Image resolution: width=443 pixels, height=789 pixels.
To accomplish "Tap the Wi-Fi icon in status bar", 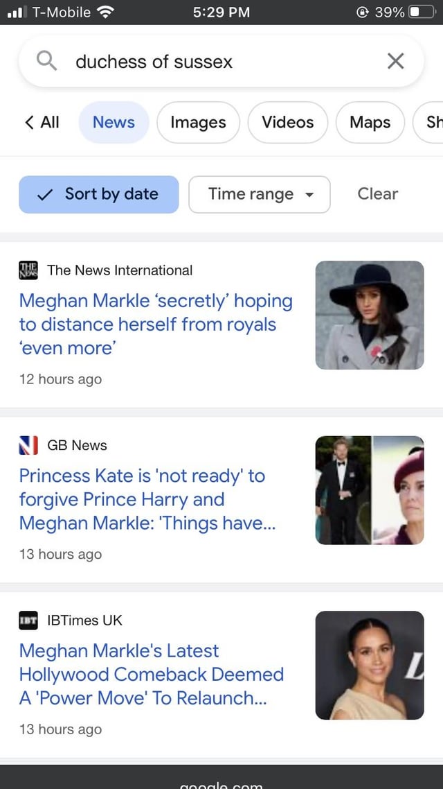I will [x=105, y=12].
